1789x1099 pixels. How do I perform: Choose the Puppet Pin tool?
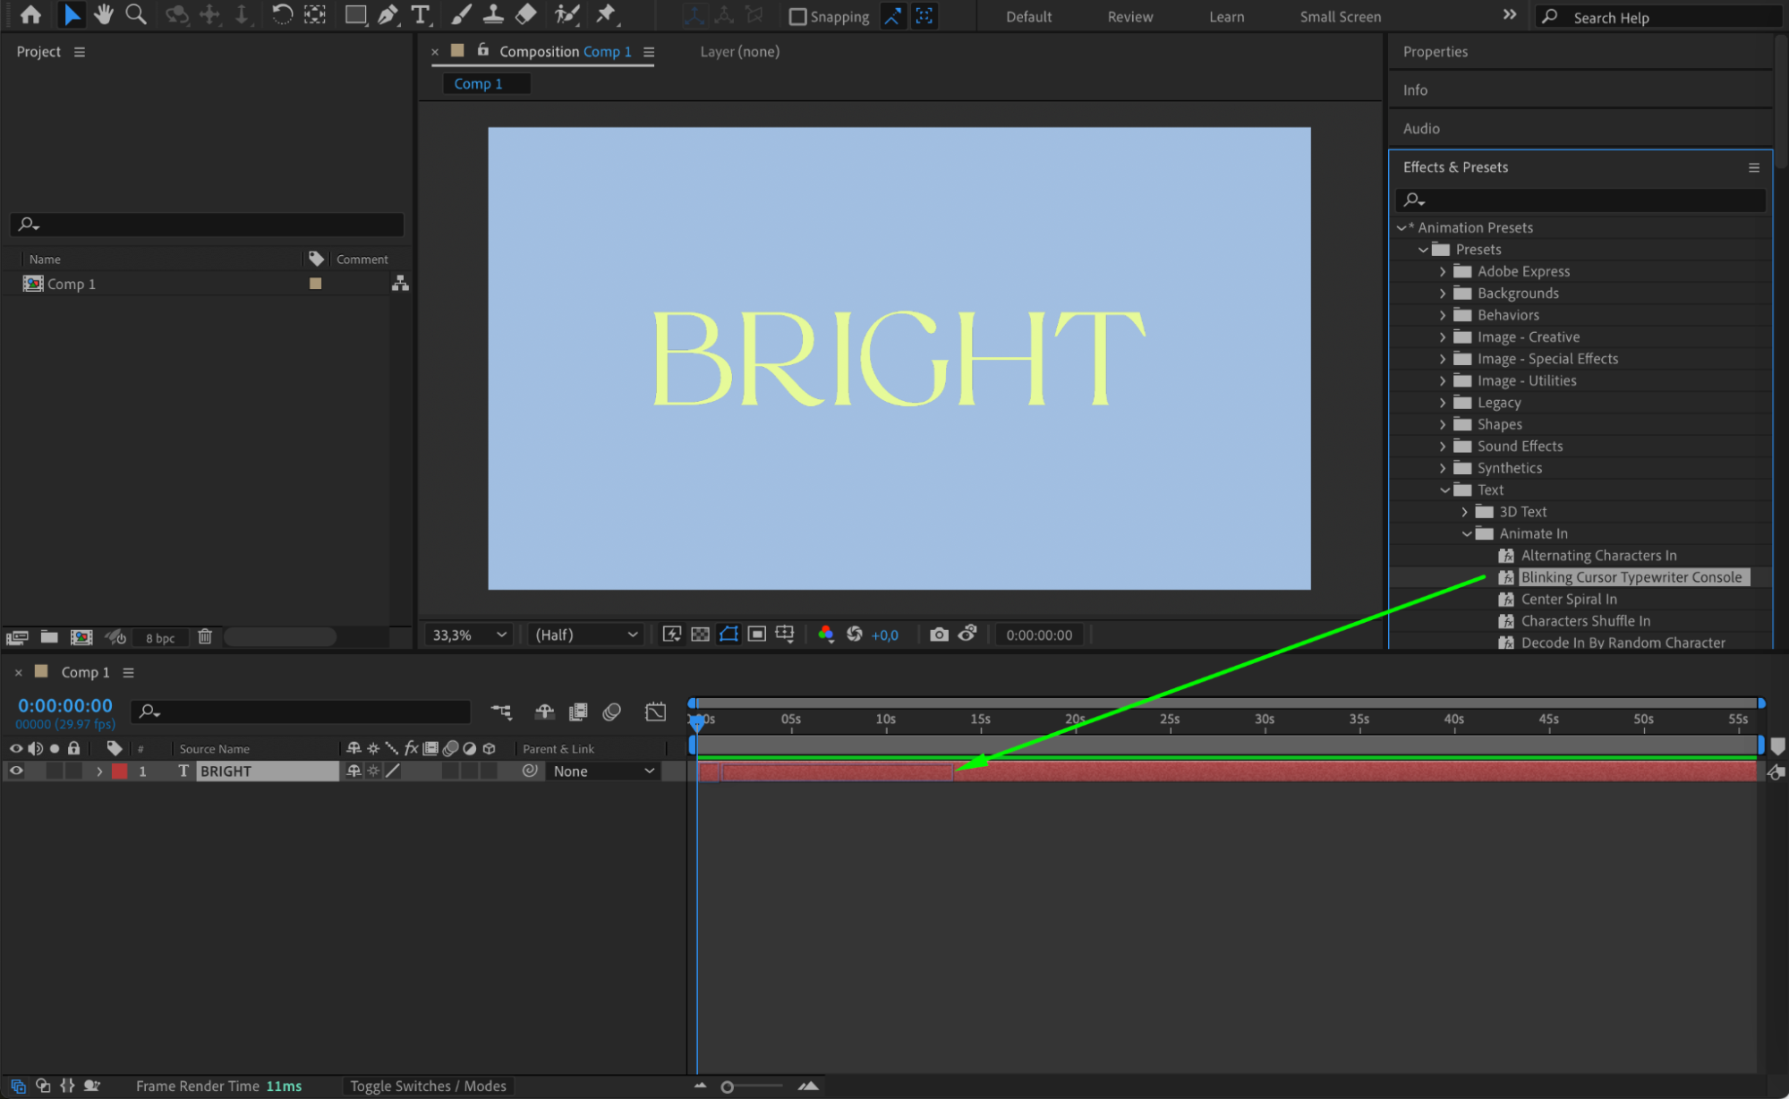click(606, 14)
